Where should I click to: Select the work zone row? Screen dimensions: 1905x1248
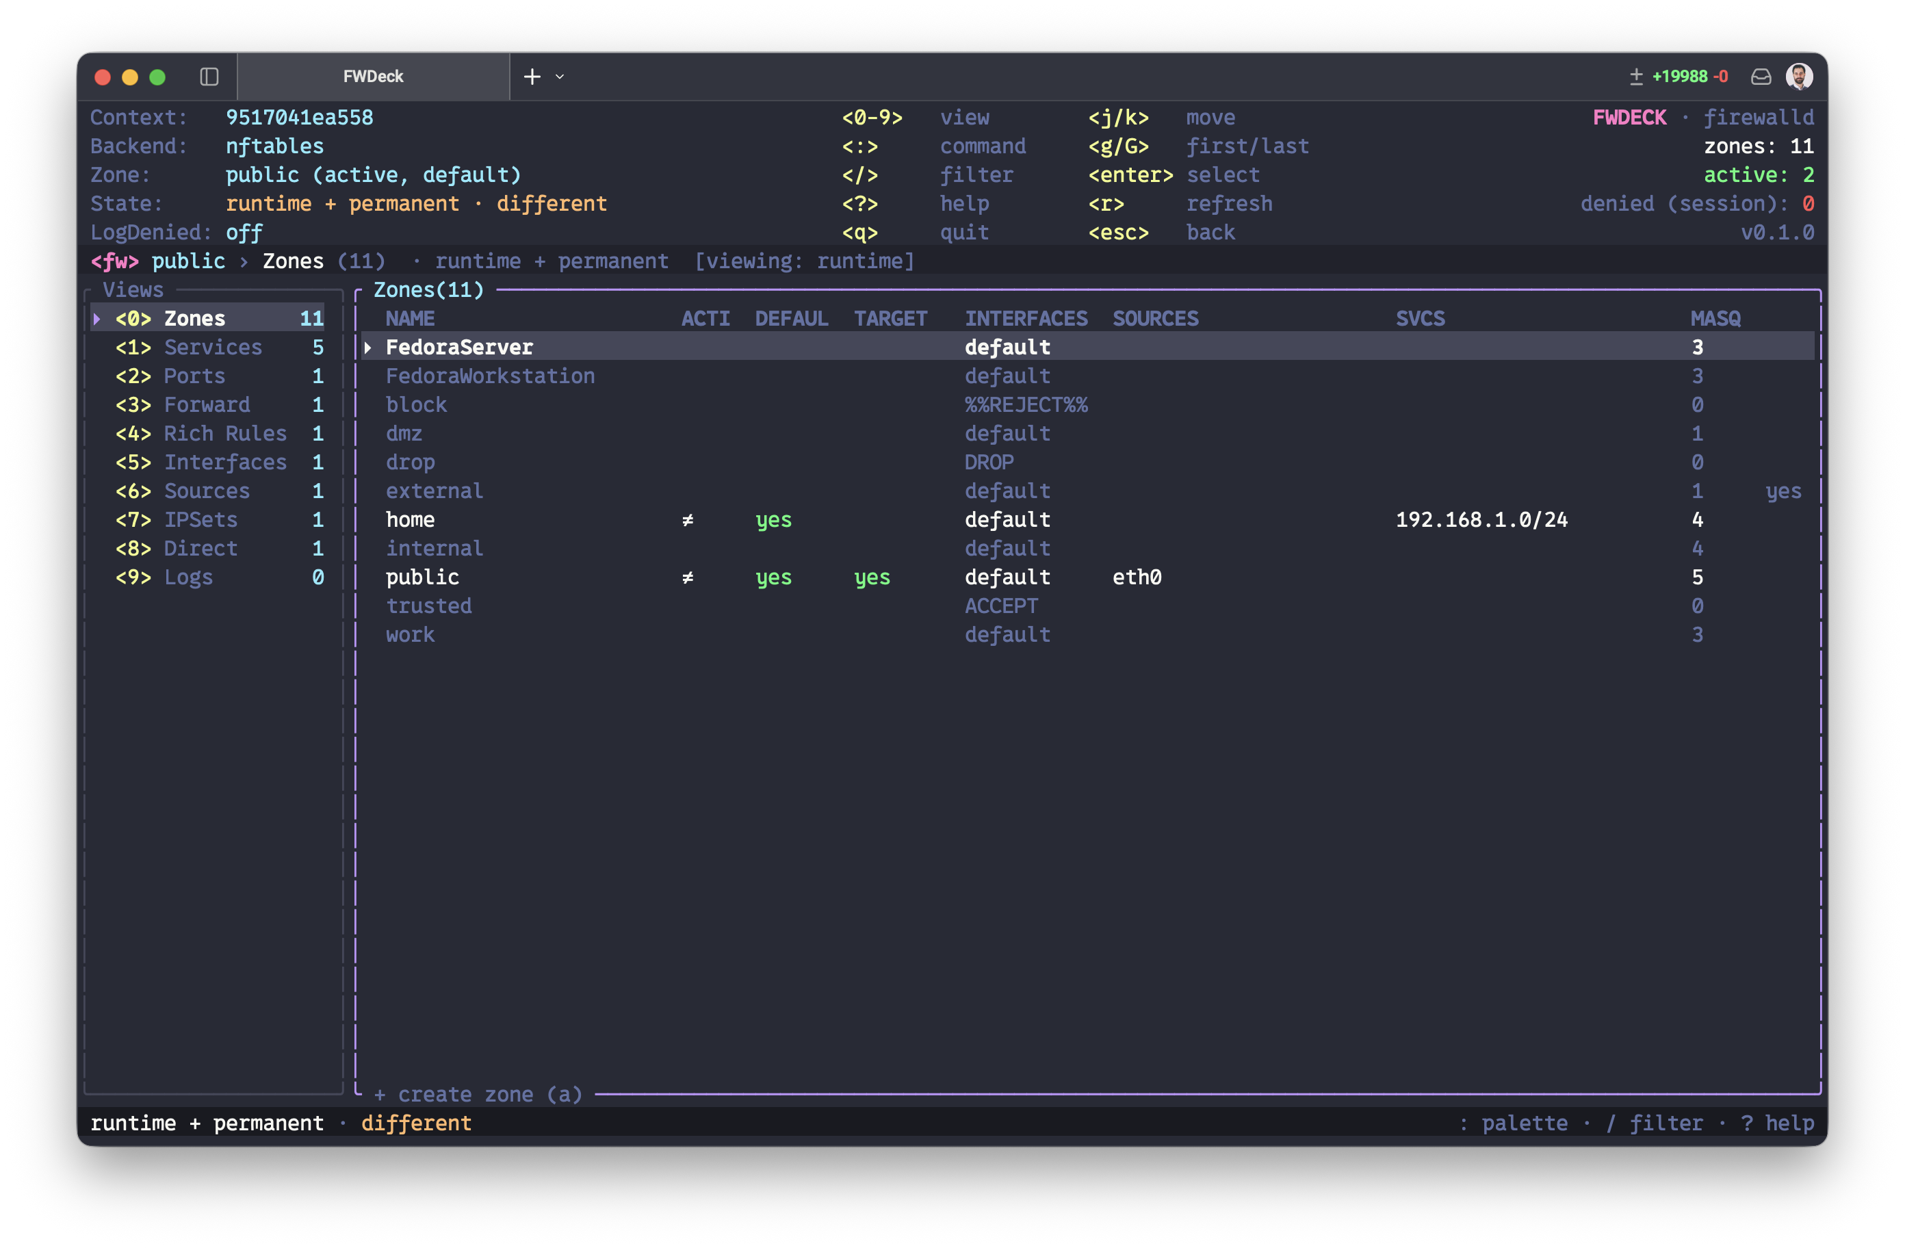pyautogui.click(x=1089, y=636)
